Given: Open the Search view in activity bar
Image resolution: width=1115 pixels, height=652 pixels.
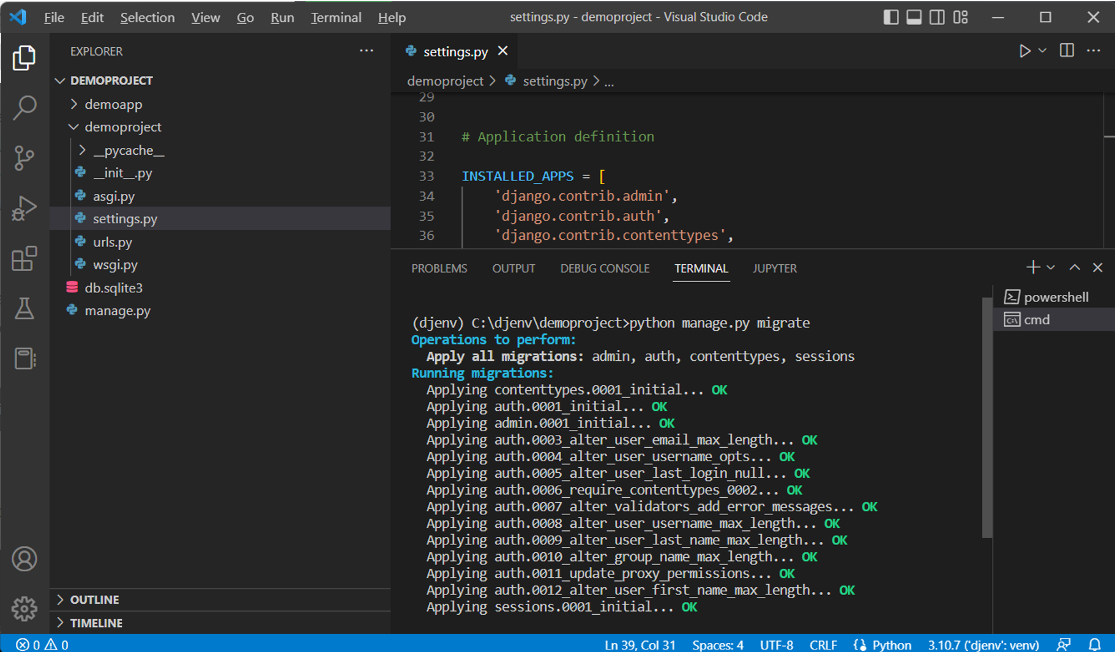Looking at the screenshot, I should [24, 108].
